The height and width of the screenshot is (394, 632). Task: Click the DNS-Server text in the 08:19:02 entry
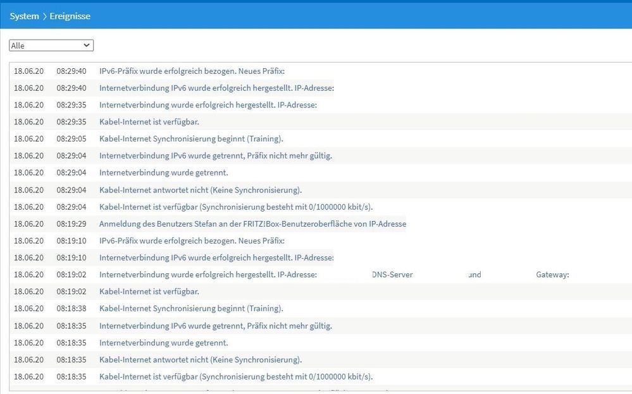click(x=393, y=275)
